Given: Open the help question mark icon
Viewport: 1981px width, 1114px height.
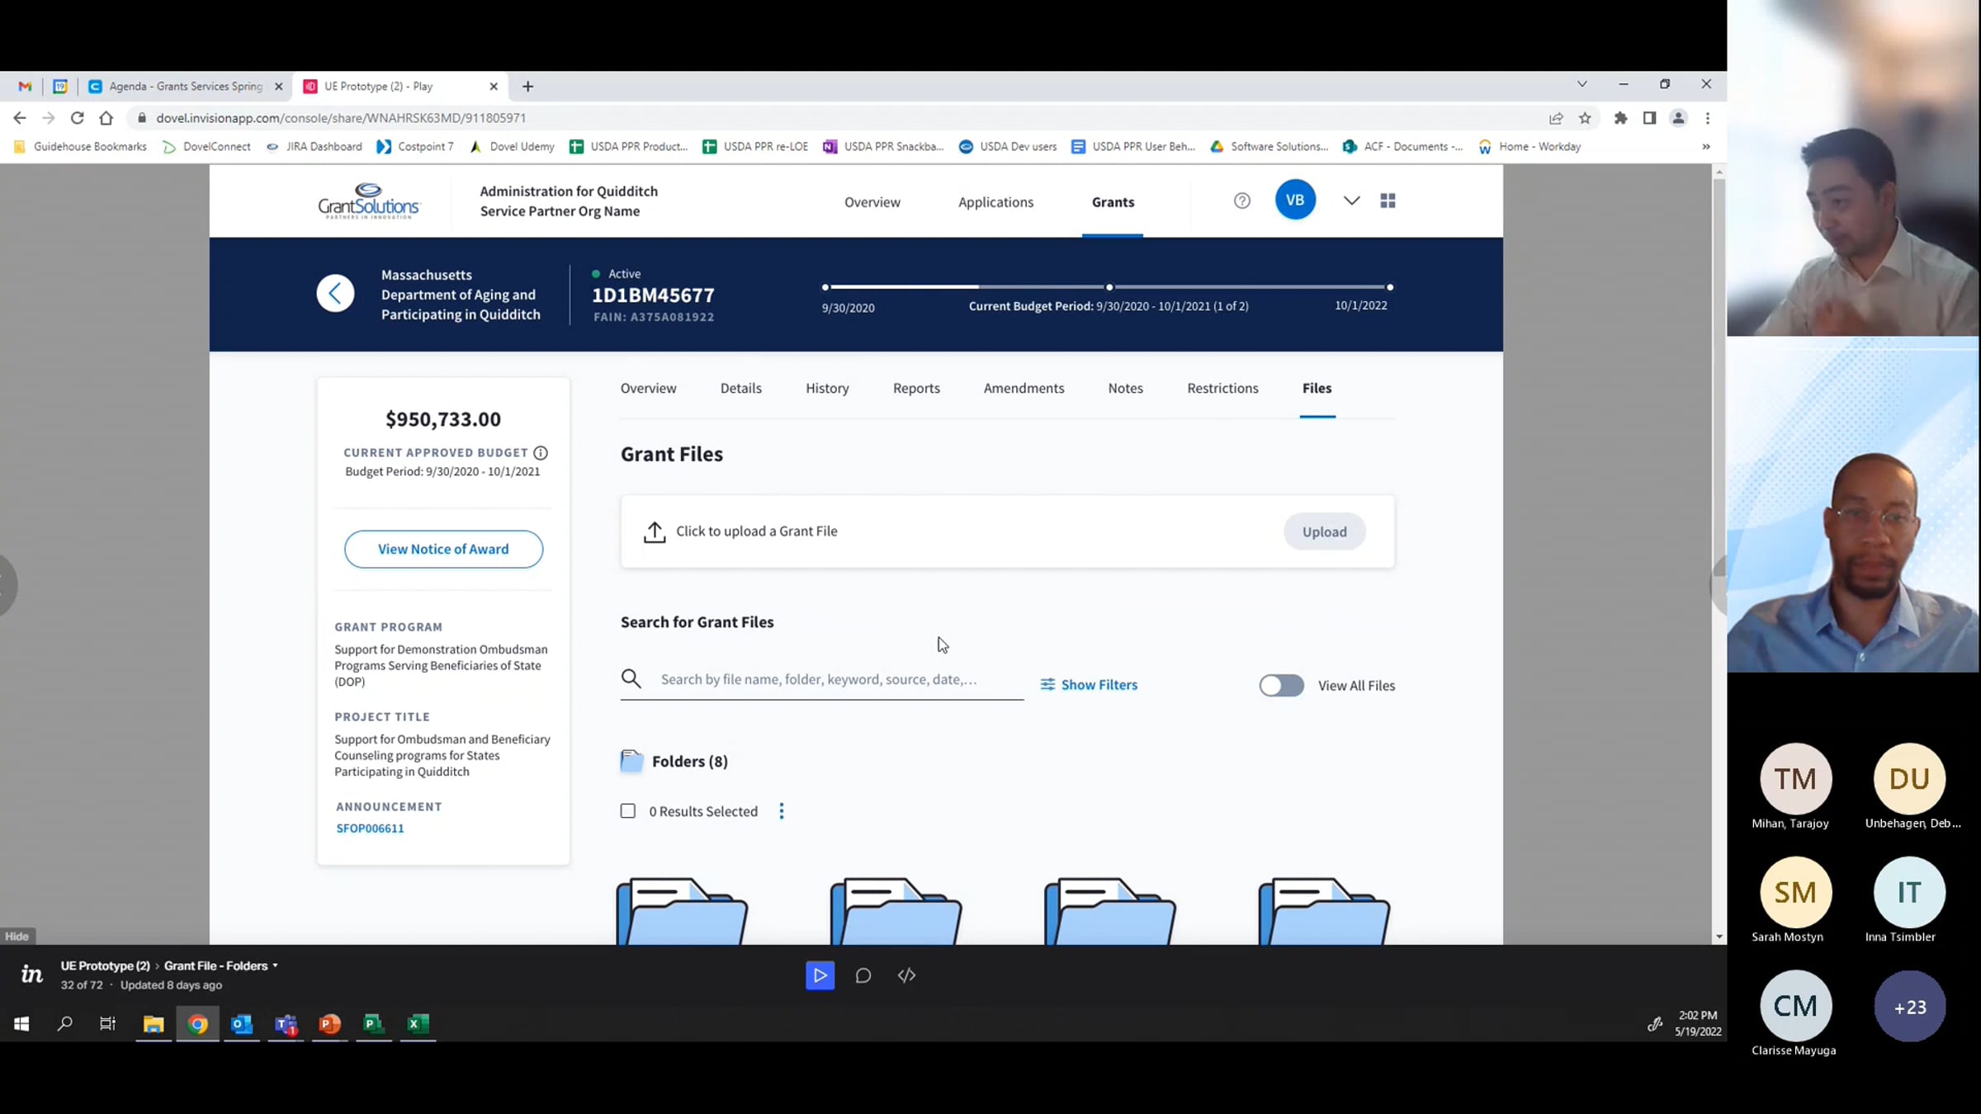Looking at the screenshot, I should click(x=1241, y=201).
